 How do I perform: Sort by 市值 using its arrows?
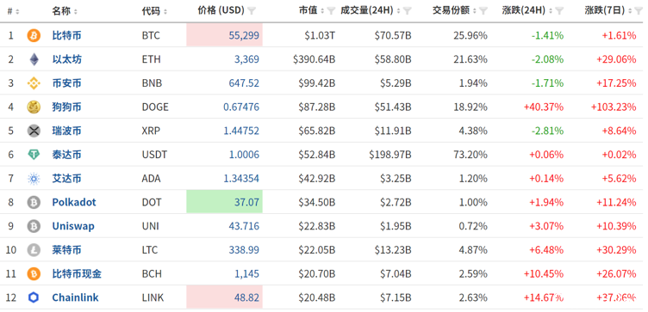[x=323, y=11]
